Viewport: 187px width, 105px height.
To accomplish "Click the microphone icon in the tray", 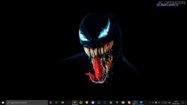I will point(156,102).
